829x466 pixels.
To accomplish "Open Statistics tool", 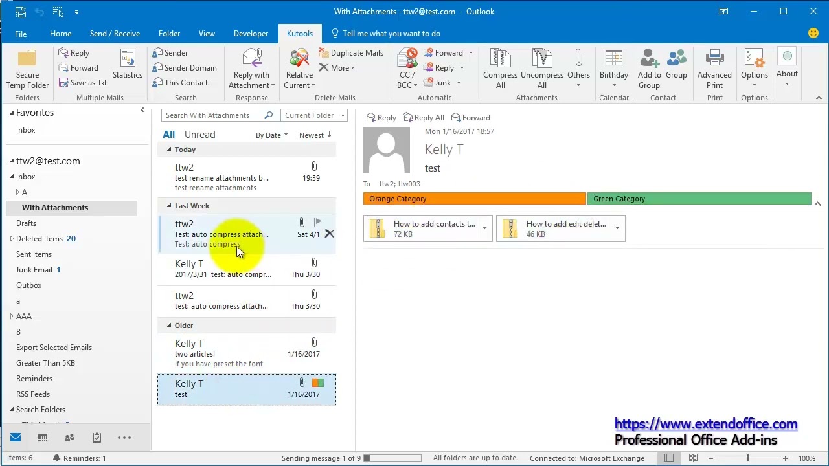I will tap(128, 65).
